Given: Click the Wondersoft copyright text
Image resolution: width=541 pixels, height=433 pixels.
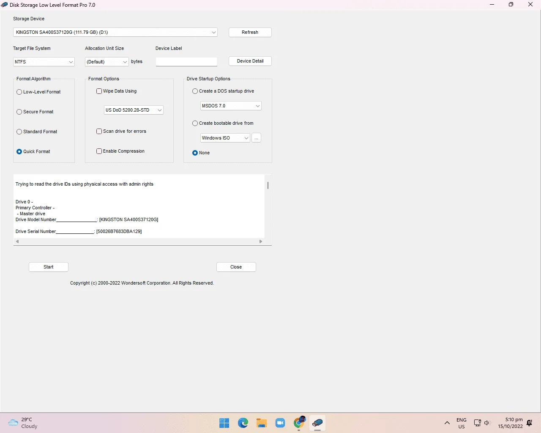Looking at the screenshot, I should coord(142,283).
